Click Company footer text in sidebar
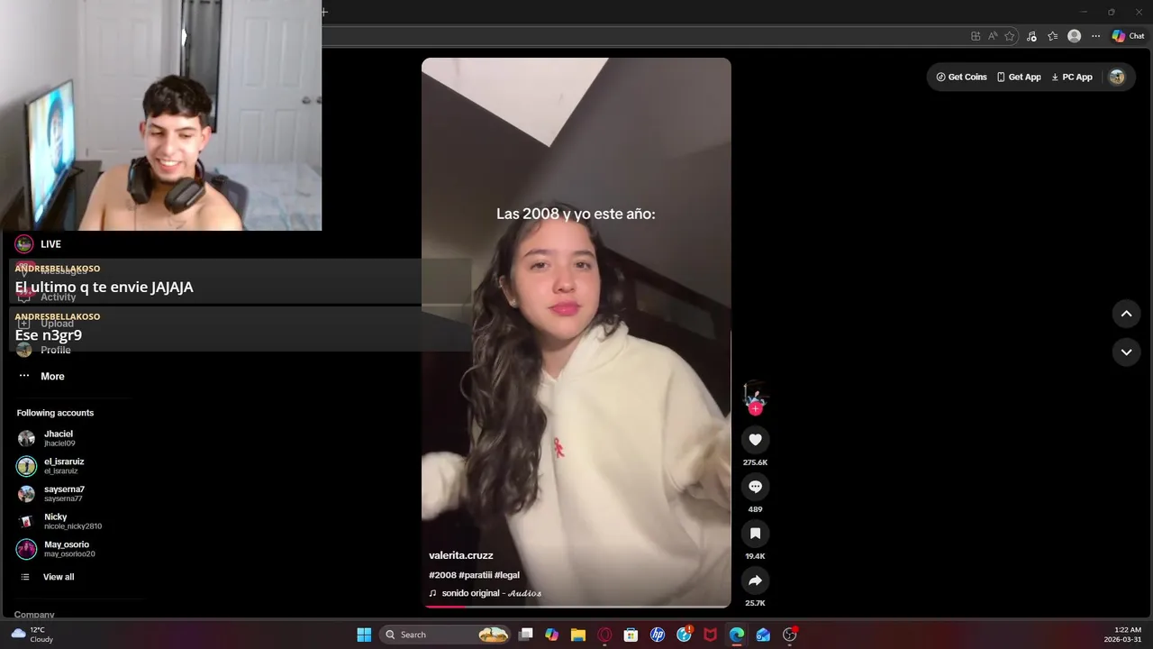Image resolution: width=1153 pixels, height=649 pixels. click(x=34, y=614)
